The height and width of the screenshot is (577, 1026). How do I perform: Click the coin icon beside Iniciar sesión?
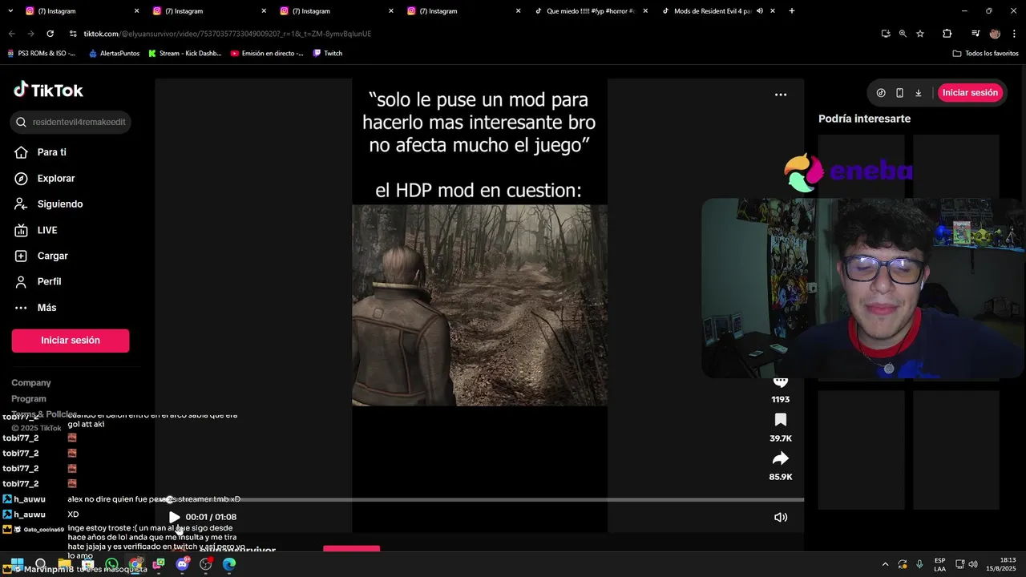pos(881,93)
